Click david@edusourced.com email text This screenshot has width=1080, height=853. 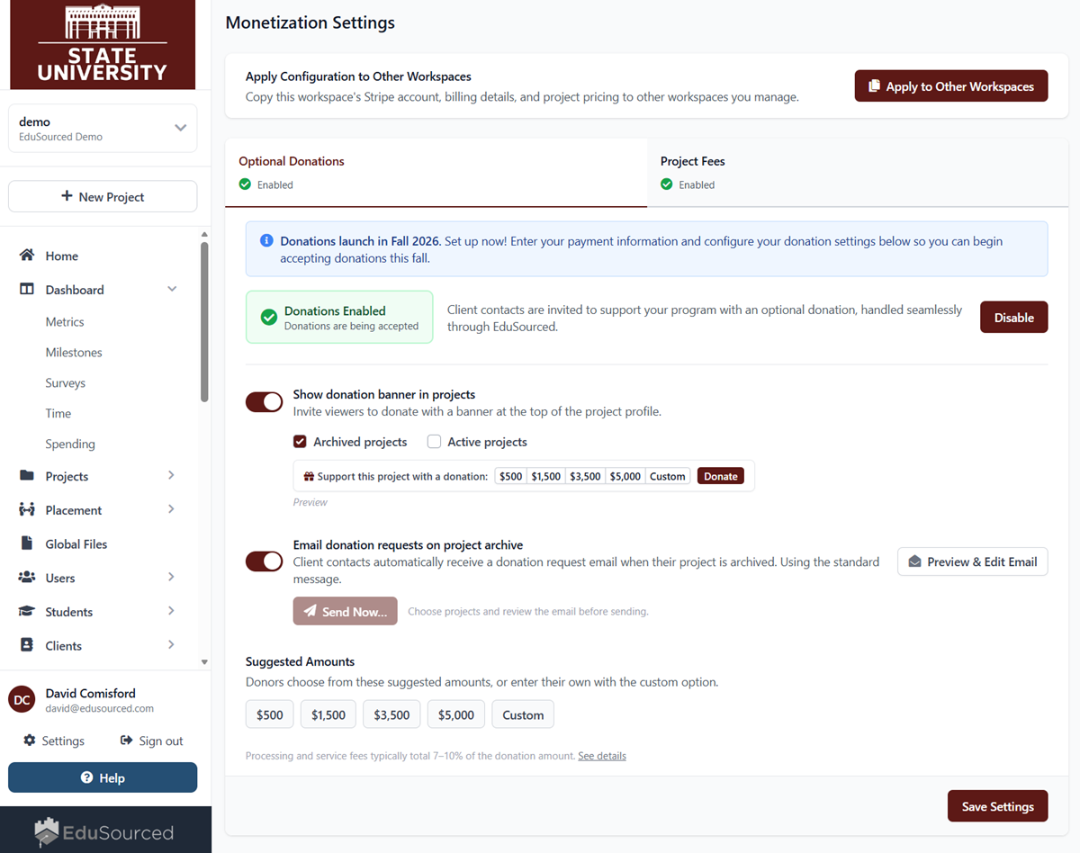point(100,708)
